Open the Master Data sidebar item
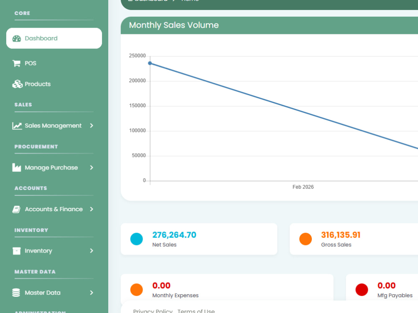The image size is (418, 313). point(54,293)
